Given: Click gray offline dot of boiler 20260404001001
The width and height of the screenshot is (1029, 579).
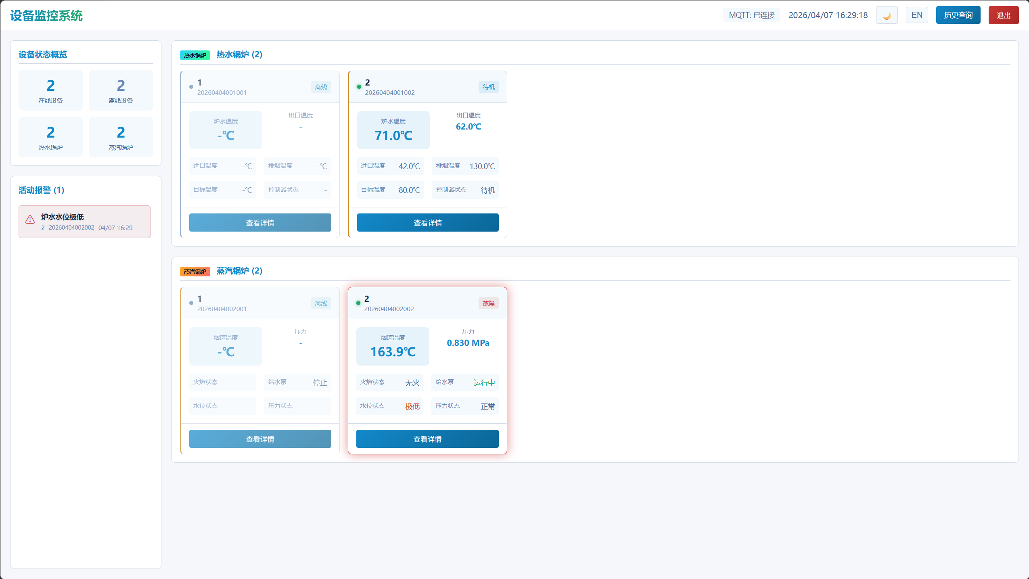Looking at the screenshot, I should point(191,87).
